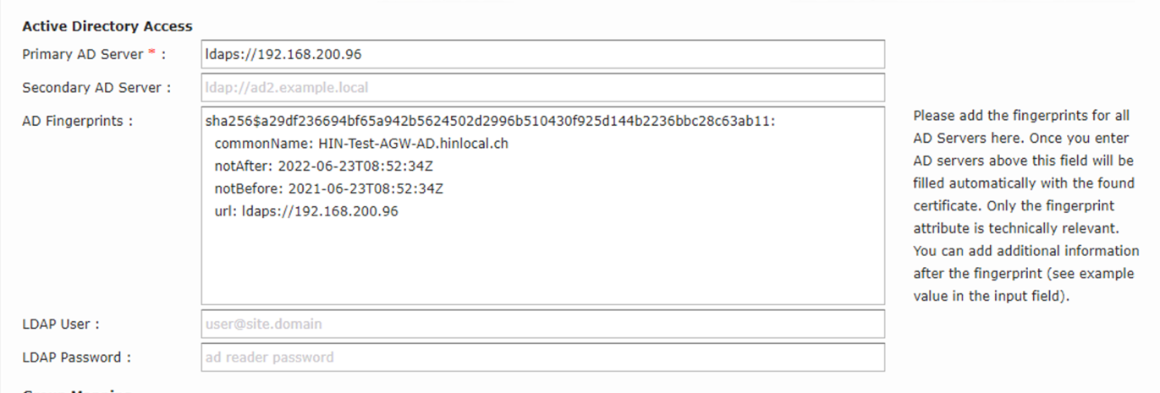
Task: Click the cut-off heading below LDAP Password
Action: 76,390
